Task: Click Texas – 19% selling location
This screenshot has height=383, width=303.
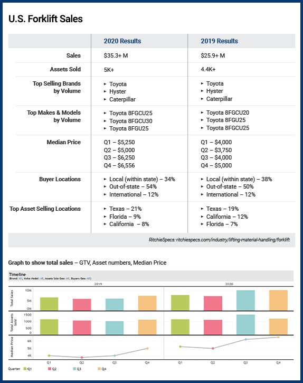Action: tap(222, 209)
